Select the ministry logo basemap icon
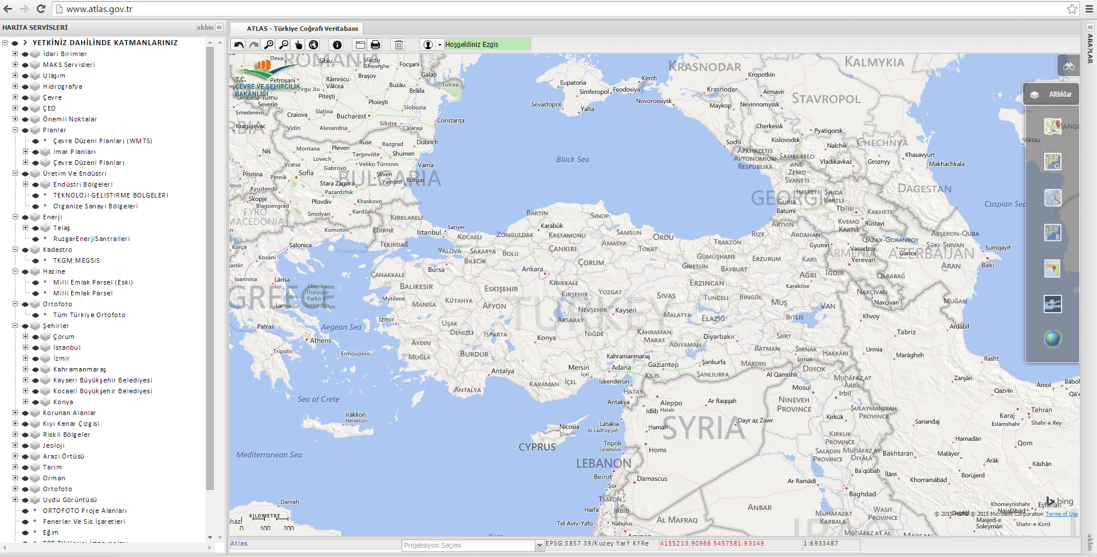 pos(1052,303)
